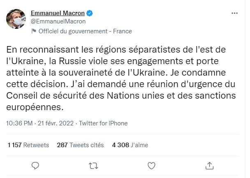This screenshot has width=250, height=178.
Task: View the 1 157 Retweets list
Action: click(x=28, y=145)
